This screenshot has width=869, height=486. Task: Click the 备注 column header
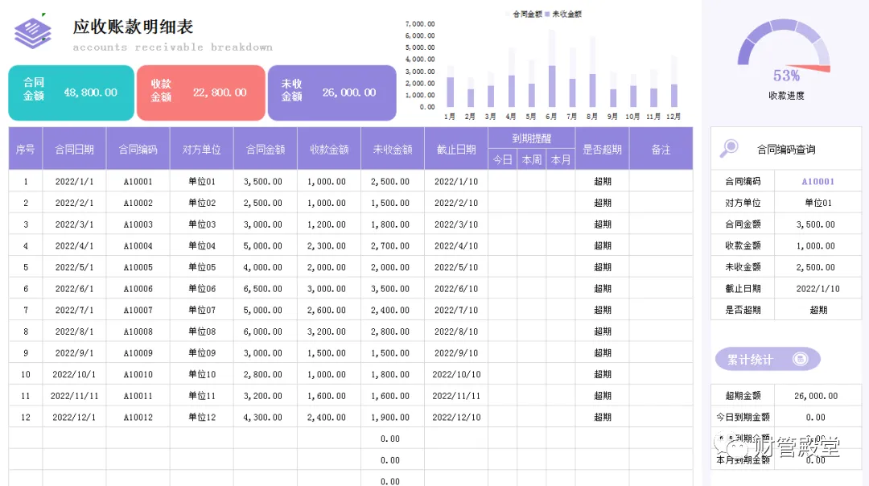661,149
